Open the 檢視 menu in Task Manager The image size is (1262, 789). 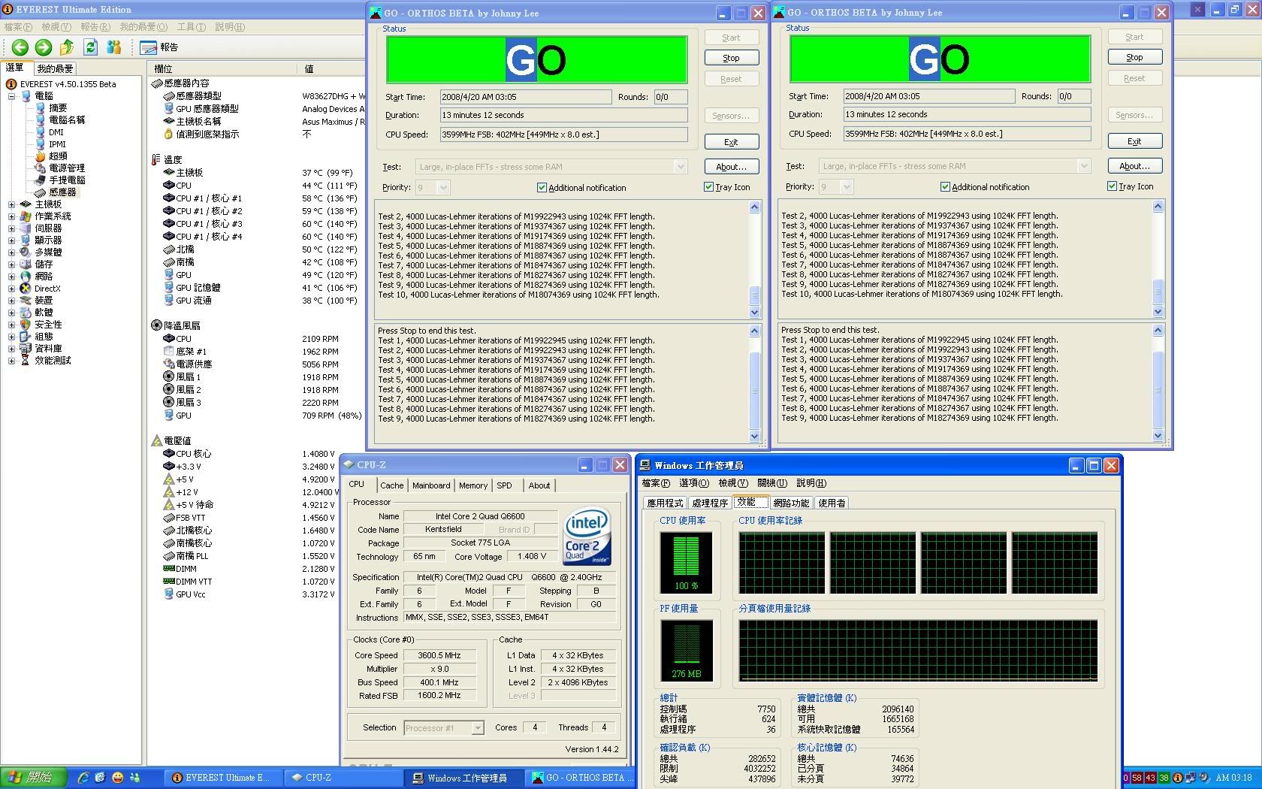(732, 483)
